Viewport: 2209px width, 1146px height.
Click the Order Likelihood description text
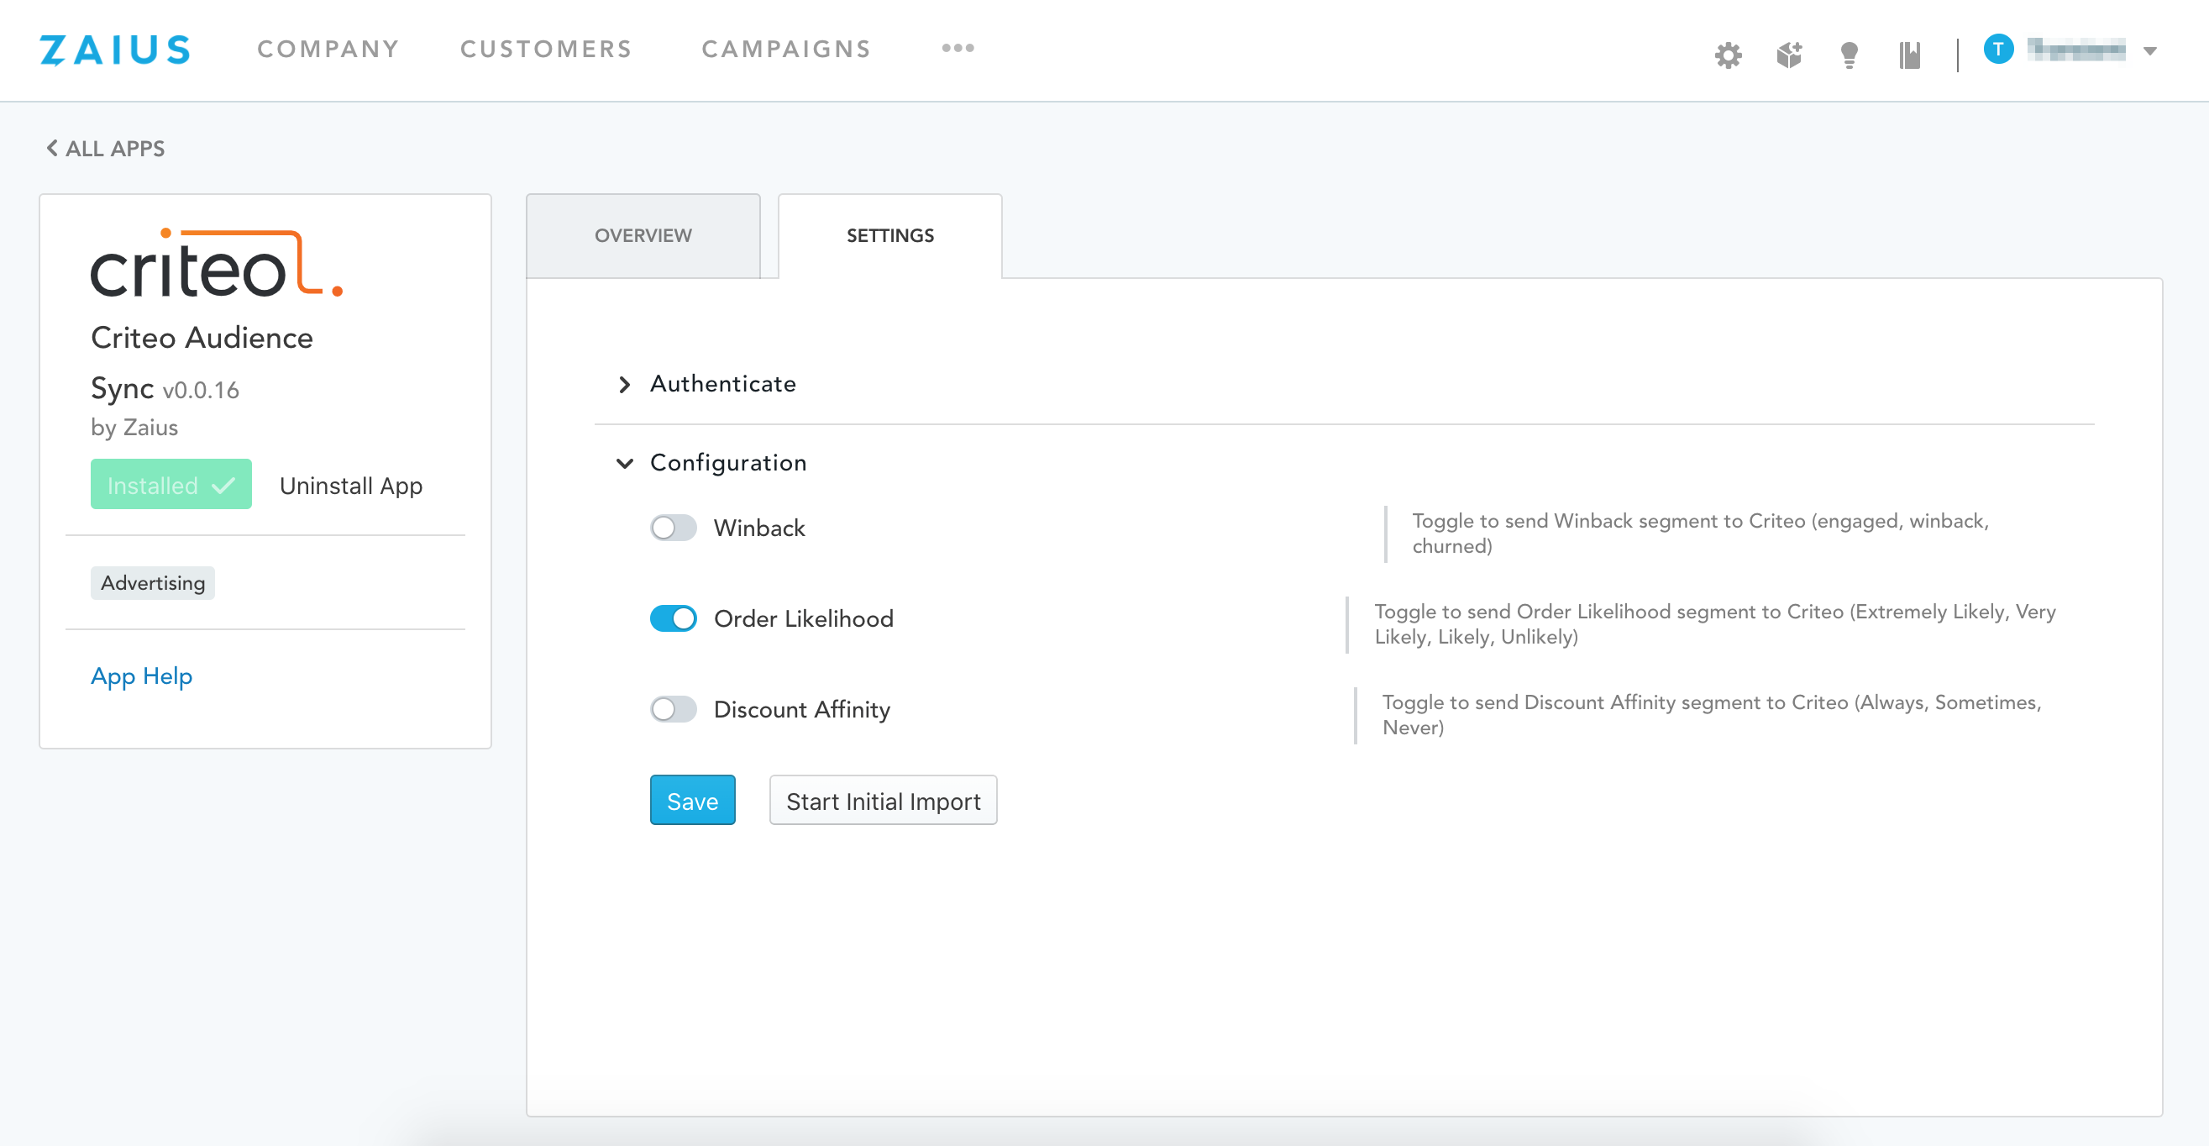(x=1715, y=624)
